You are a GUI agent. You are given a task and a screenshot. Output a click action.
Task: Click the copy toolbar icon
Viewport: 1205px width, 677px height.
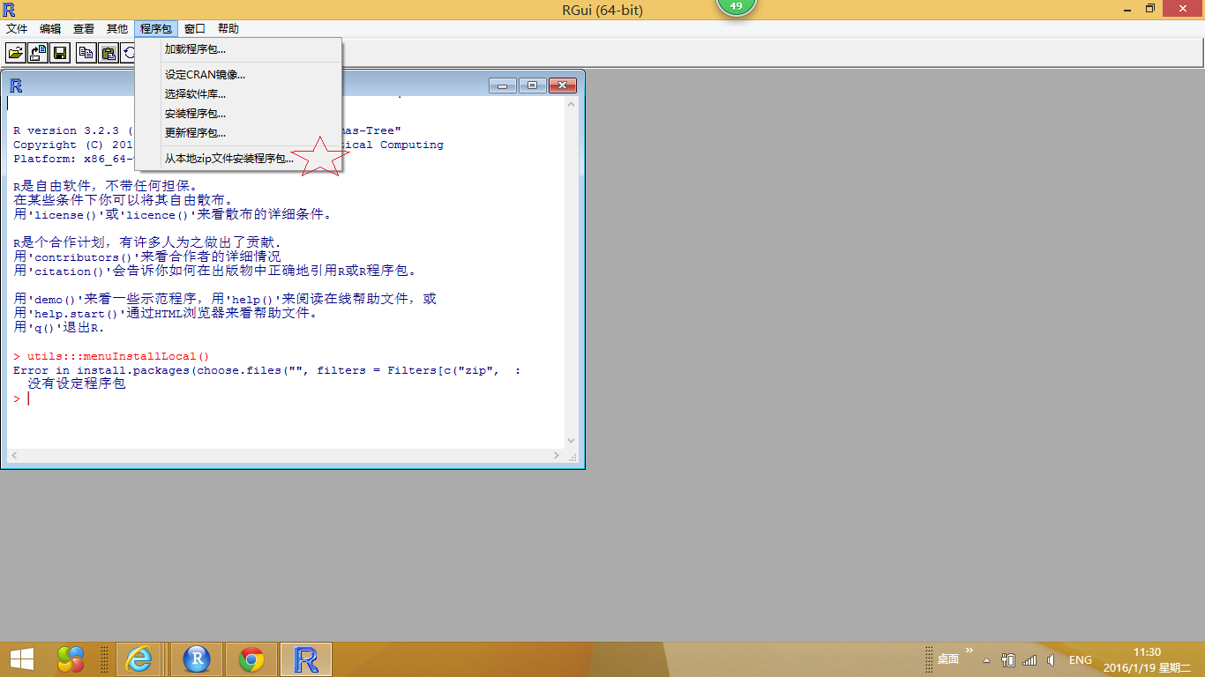pos(86,53)
